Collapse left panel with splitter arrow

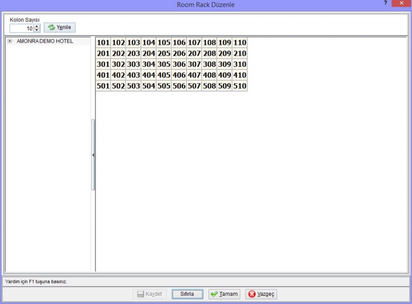(x=93, y=155)
